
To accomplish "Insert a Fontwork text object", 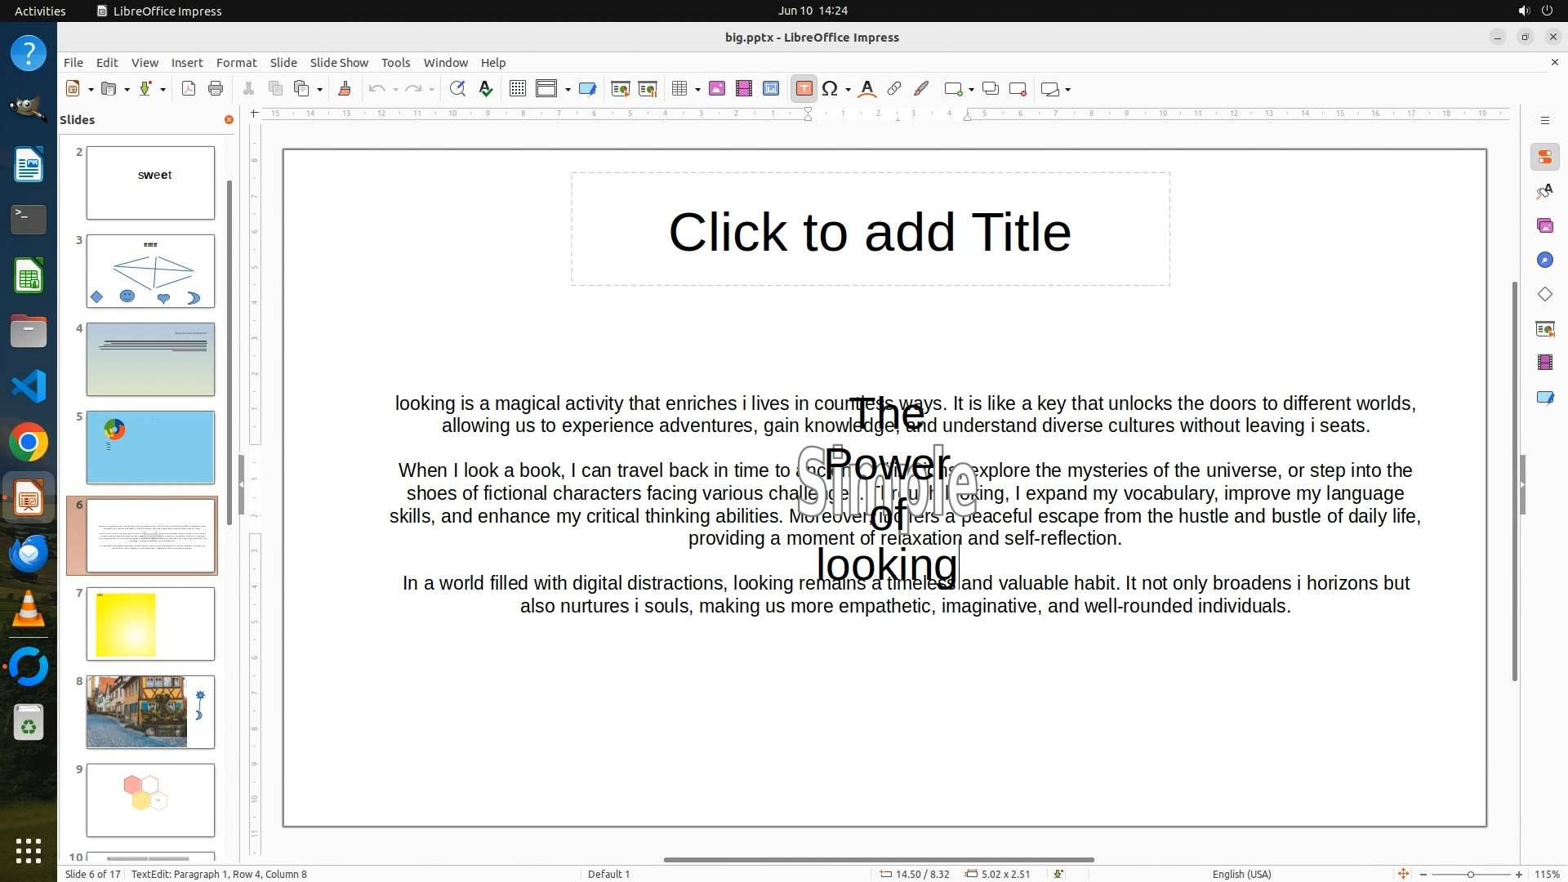I will (867, 89).
